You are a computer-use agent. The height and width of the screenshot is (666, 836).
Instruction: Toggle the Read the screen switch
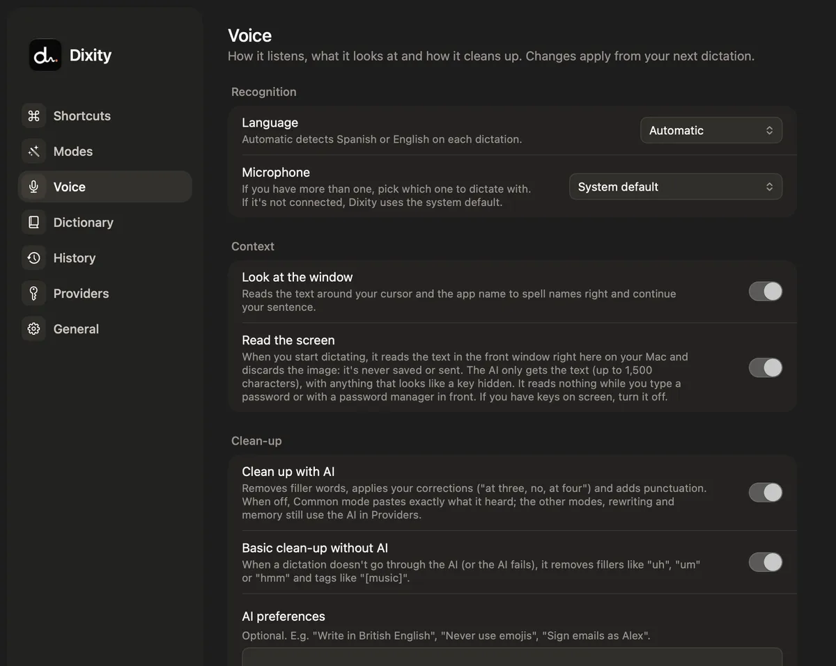coord(766,368)
